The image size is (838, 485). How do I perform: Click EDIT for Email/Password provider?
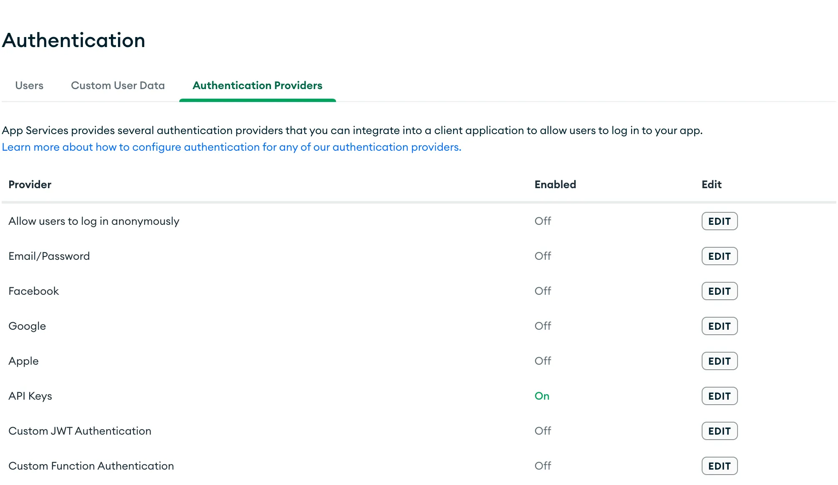(719, 256)
